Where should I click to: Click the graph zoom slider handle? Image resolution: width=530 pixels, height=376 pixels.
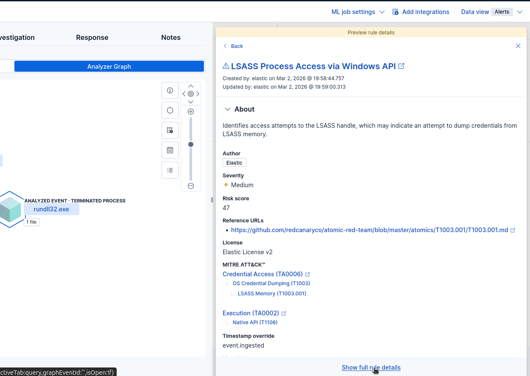[191, 145]
